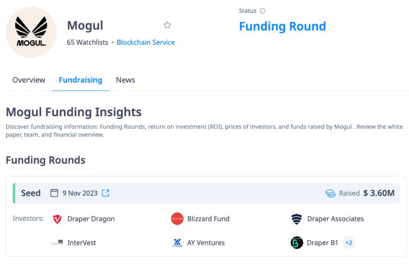Select the Draper Associates shield logo
This screenshot has width=409, height=264.
click(297, 219)
